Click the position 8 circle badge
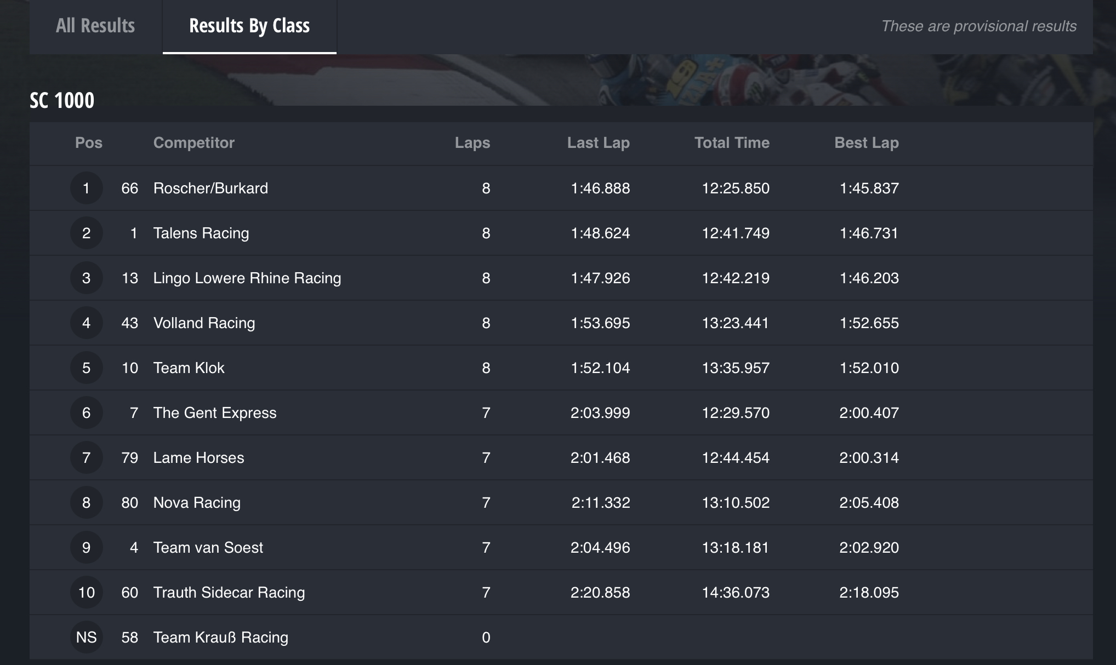The image size is (1116, 665). (x=86, y=503)
